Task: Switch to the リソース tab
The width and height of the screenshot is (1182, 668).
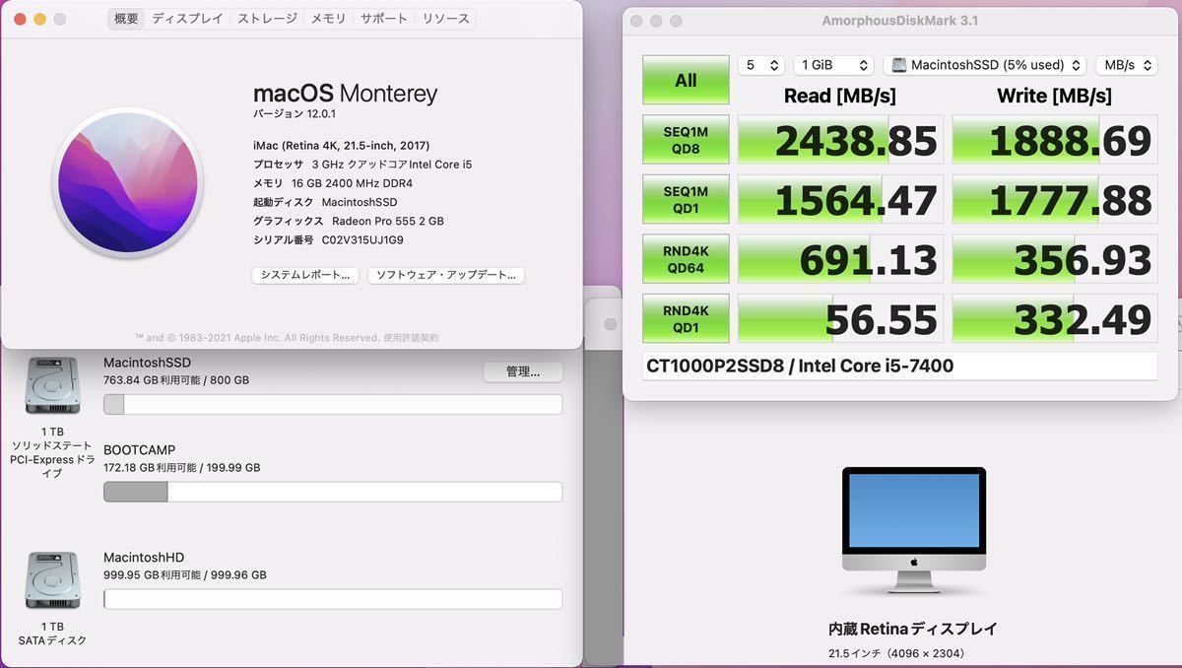Action: (x=445, y=19)
